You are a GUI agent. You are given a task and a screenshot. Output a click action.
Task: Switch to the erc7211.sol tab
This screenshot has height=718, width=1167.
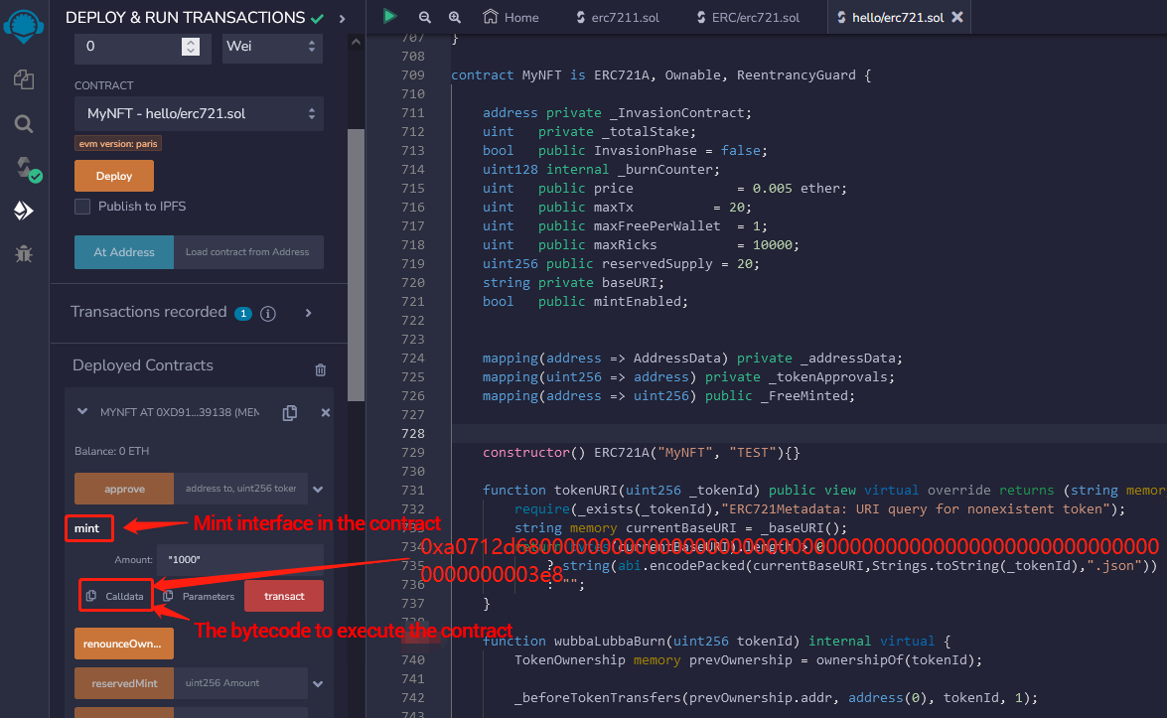[618, 16]
